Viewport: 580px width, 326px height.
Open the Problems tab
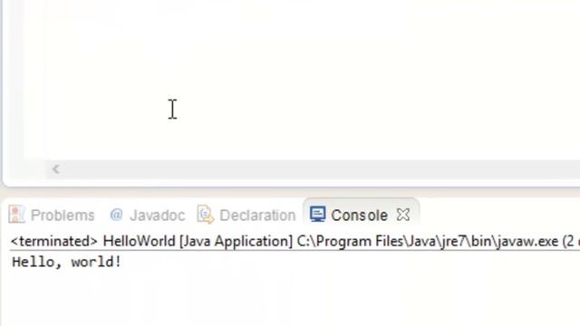click(52, 216)
